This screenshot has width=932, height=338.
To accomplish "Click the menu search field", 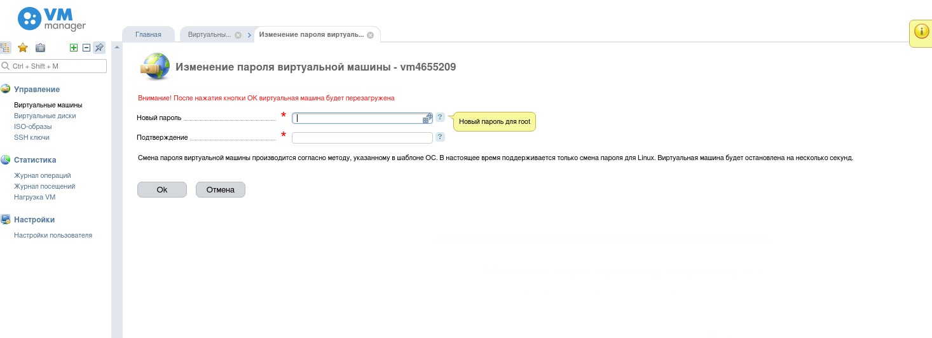I will click(53, 66).
